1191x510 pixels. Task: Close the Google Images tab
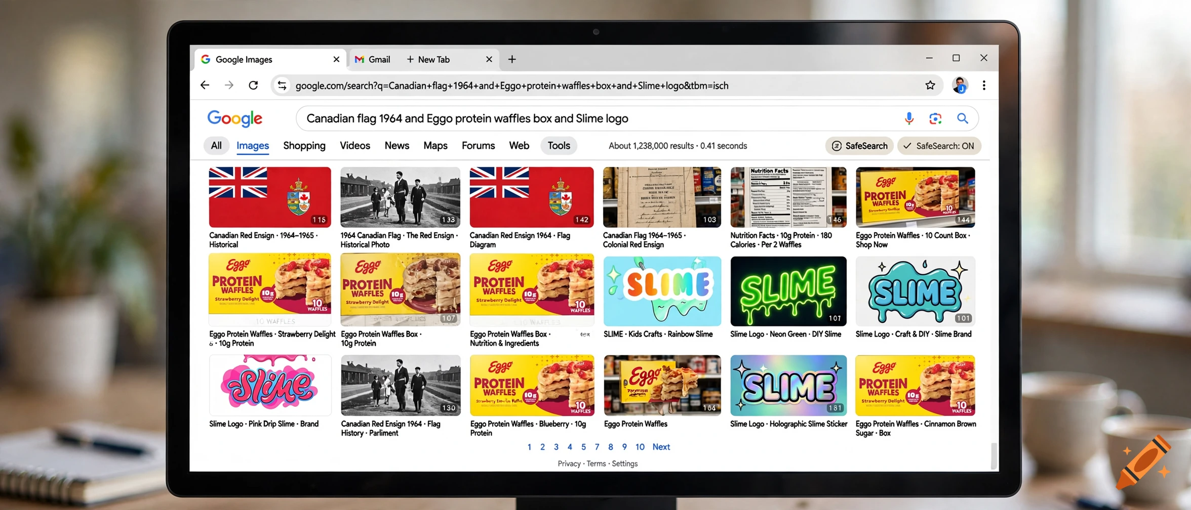point(336,59)
